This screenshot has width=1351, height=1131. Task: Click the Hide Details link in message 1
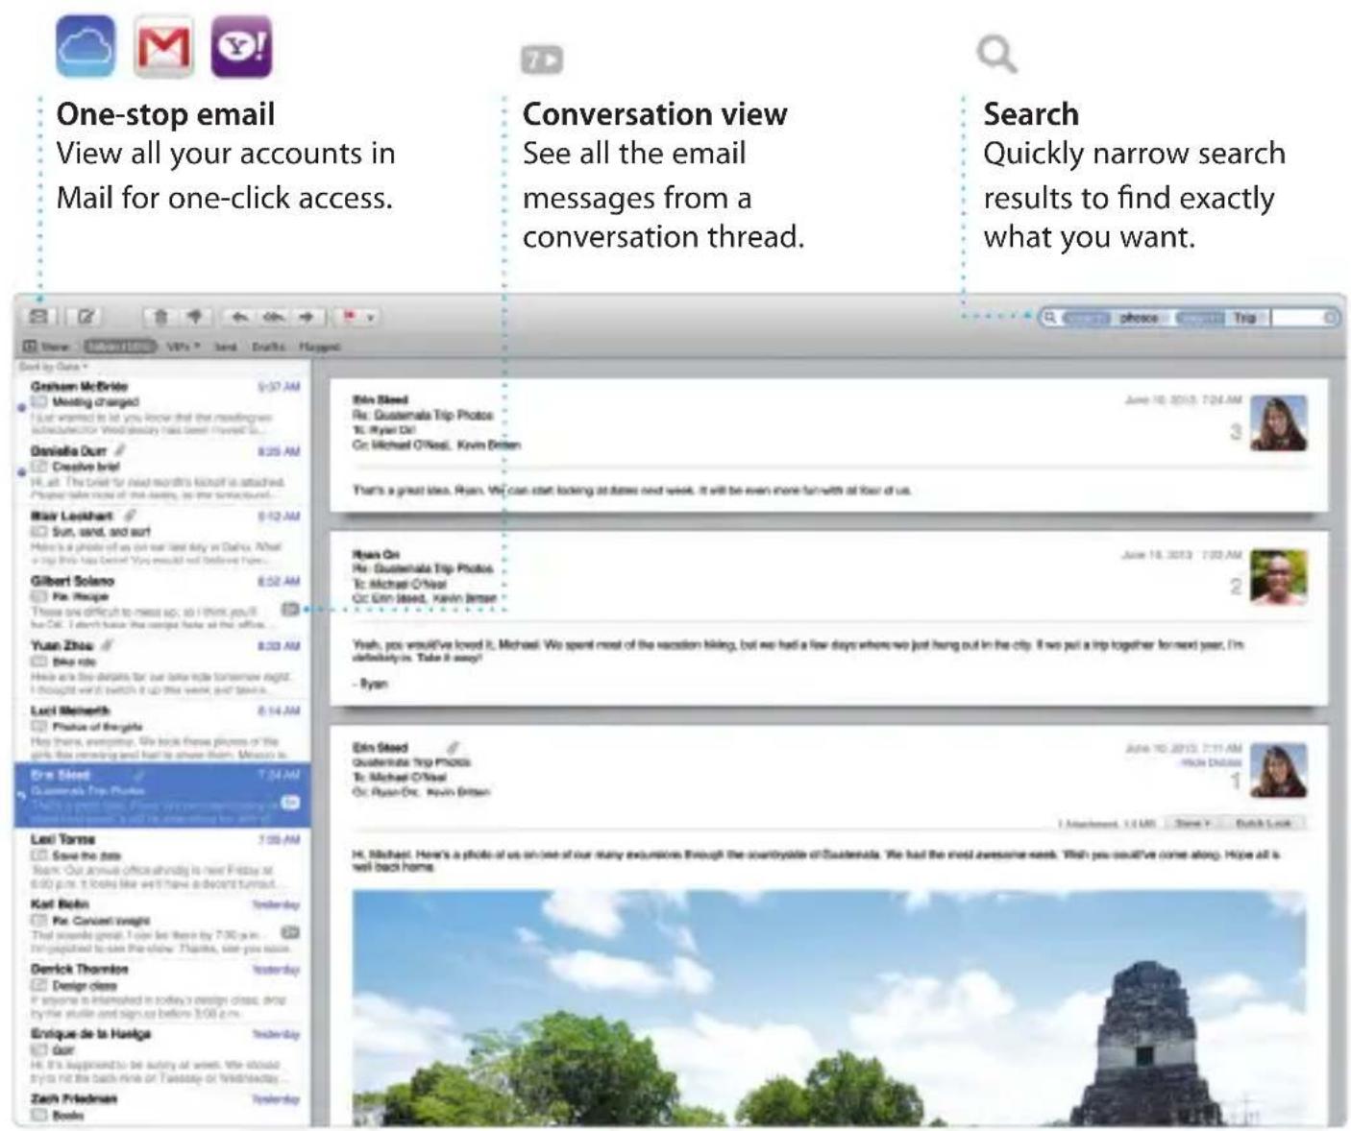coord(1211,761)
